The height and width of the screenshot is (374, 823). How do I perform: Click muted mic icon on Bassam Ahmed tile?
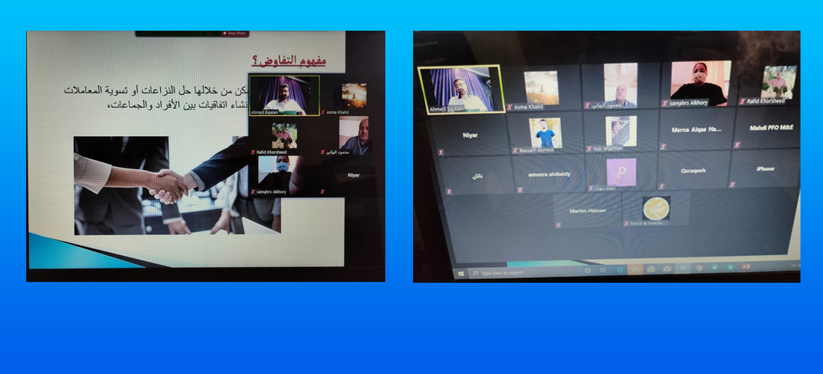click(x=515, y=150)
